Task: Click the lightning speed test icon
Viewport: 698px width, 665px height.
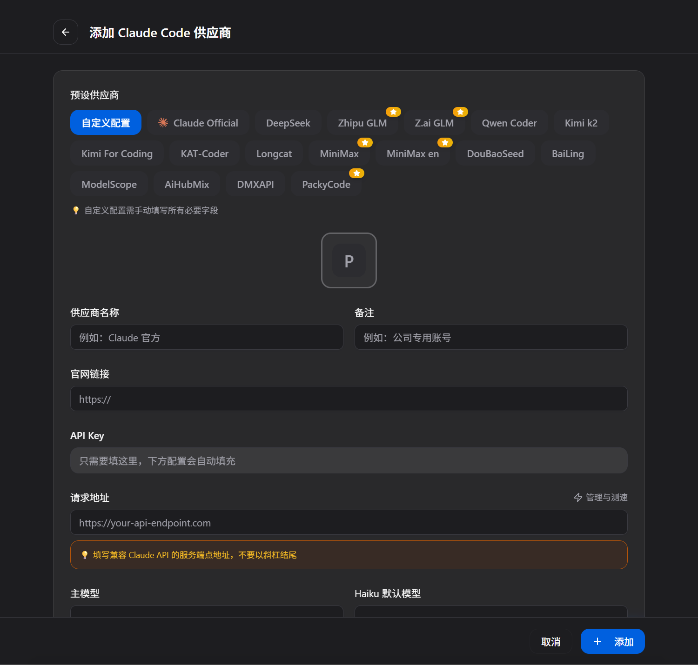Action: point(578,498)
